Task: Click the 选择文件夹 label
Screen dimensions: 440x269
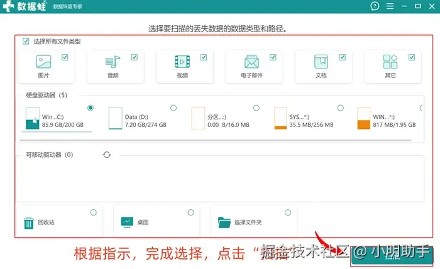Action: point(248,222)
